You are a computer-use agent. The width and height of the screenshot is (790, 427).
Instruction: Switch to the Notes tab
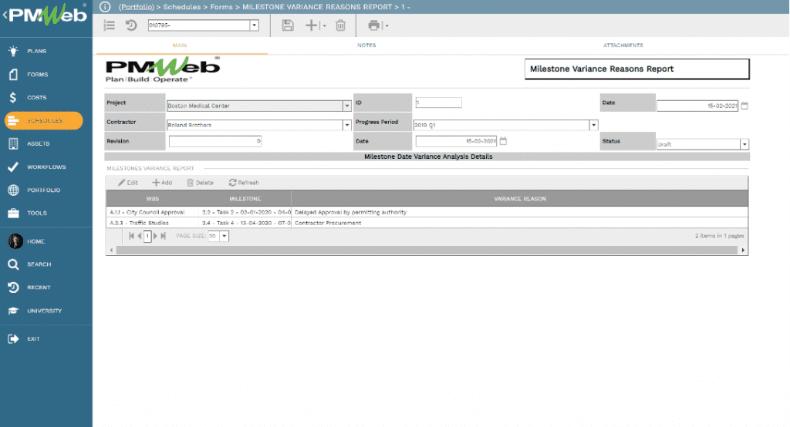point(366,45)
